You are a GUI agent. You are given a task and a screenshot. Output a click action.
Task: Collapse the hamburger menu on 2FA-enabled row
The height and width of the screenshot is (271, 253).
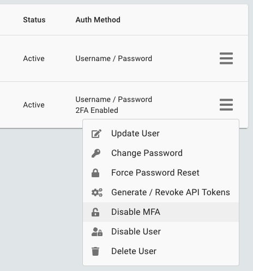[226, 105]
